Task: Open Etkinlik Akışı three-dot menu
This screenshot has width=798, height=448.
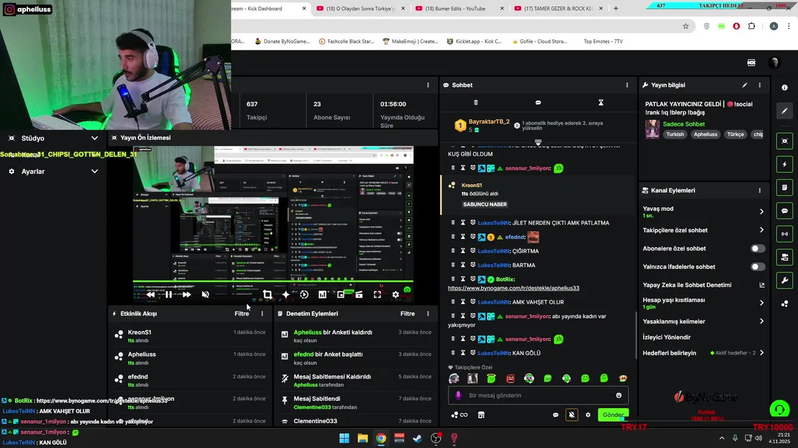Action: [262, 314]
